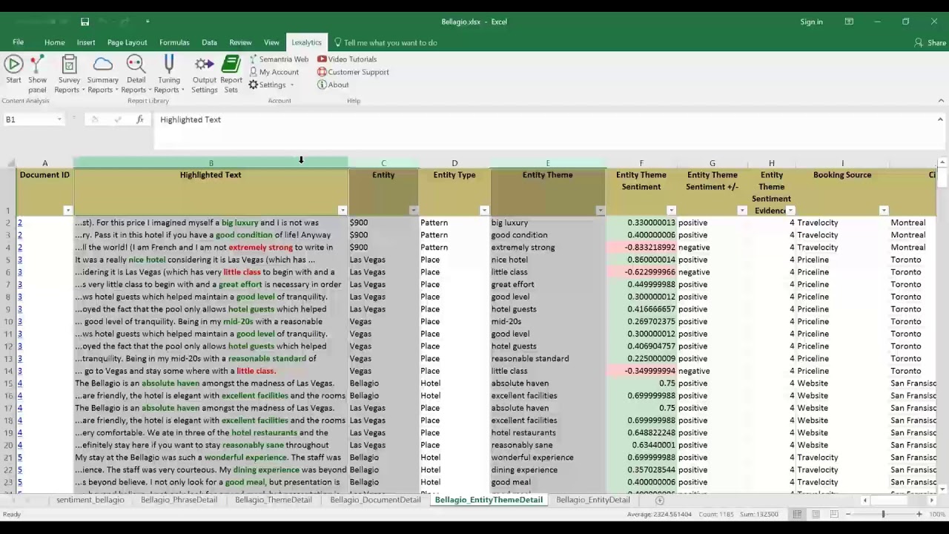The image size is (949, 534).
Task: Open the Bellagio_DocumentDetail sheet tab
Action: tap(375, 500)
